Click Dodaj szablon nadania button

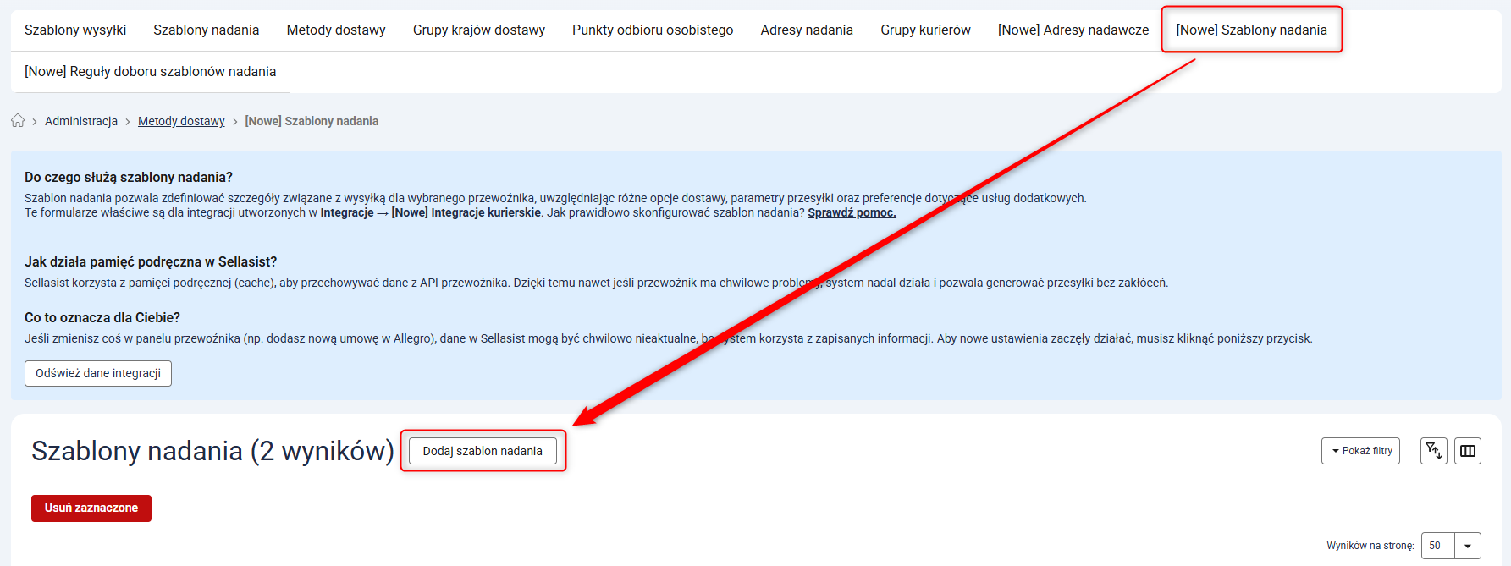point(483,451)
